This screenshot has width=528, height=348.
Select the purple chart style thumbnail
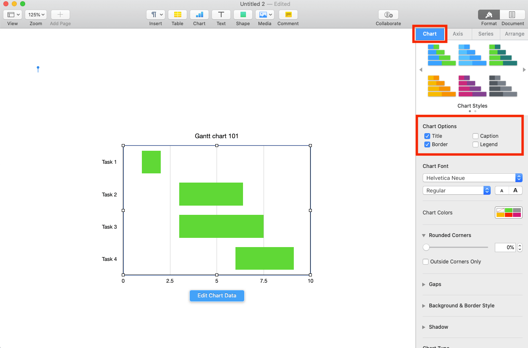[472, 86]
